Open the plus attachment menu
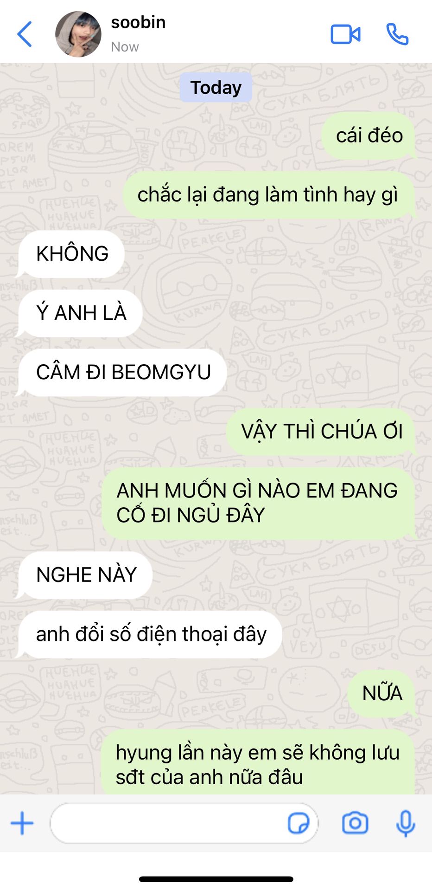Screen dimensions: 432x891 22,823
